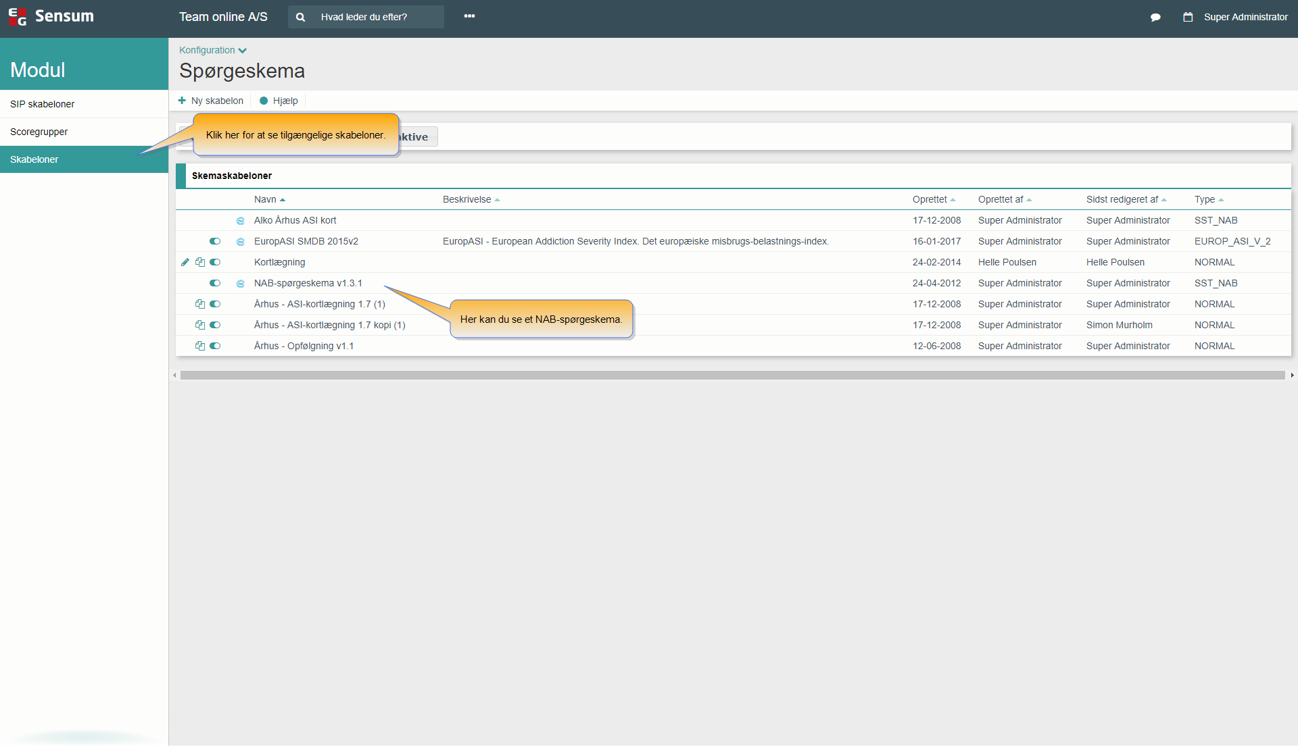Sort table by Sidst redigeret af column
The image size is (1298, 749).
pyautogui.click(x=1126, y=199)
